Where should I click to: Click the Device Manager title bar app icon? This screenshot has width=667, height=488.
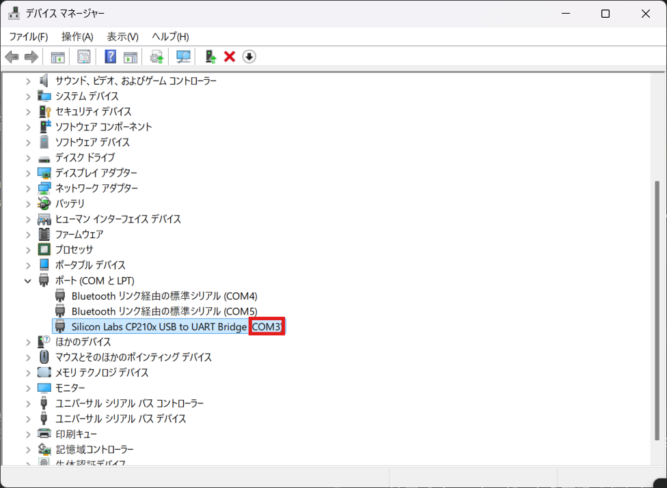(14, 13)
